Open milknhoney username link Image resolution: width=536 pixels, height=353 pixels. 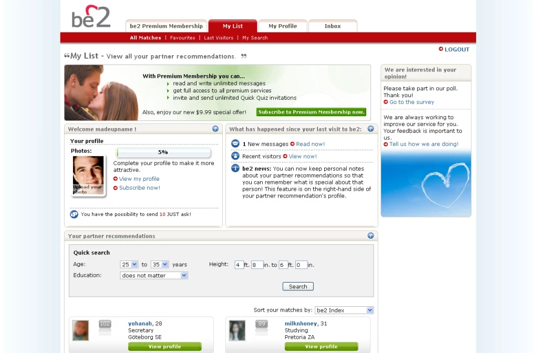301,323
